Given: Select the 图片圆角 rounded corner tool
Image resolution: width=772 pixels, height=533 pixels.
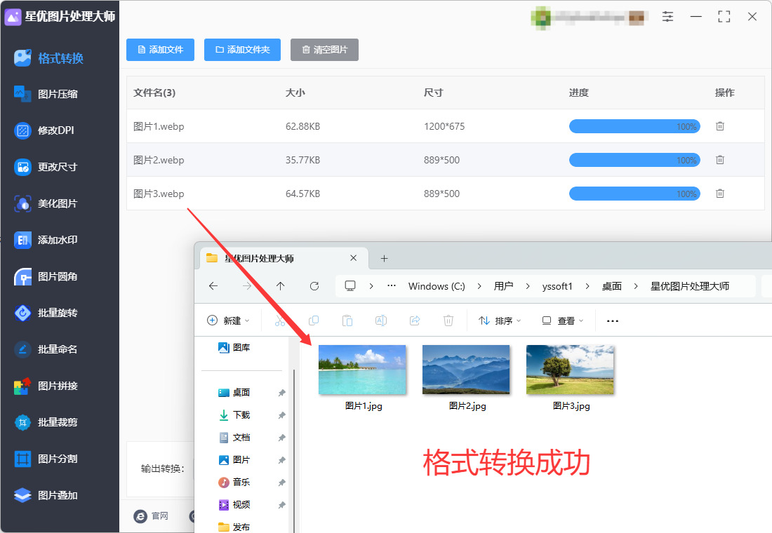Looking at the screenshot, I should 46,276.
